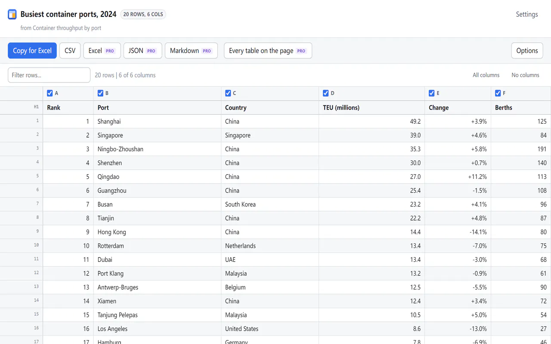
Task: Disable the column F checkbox
Action: [498, 93]
